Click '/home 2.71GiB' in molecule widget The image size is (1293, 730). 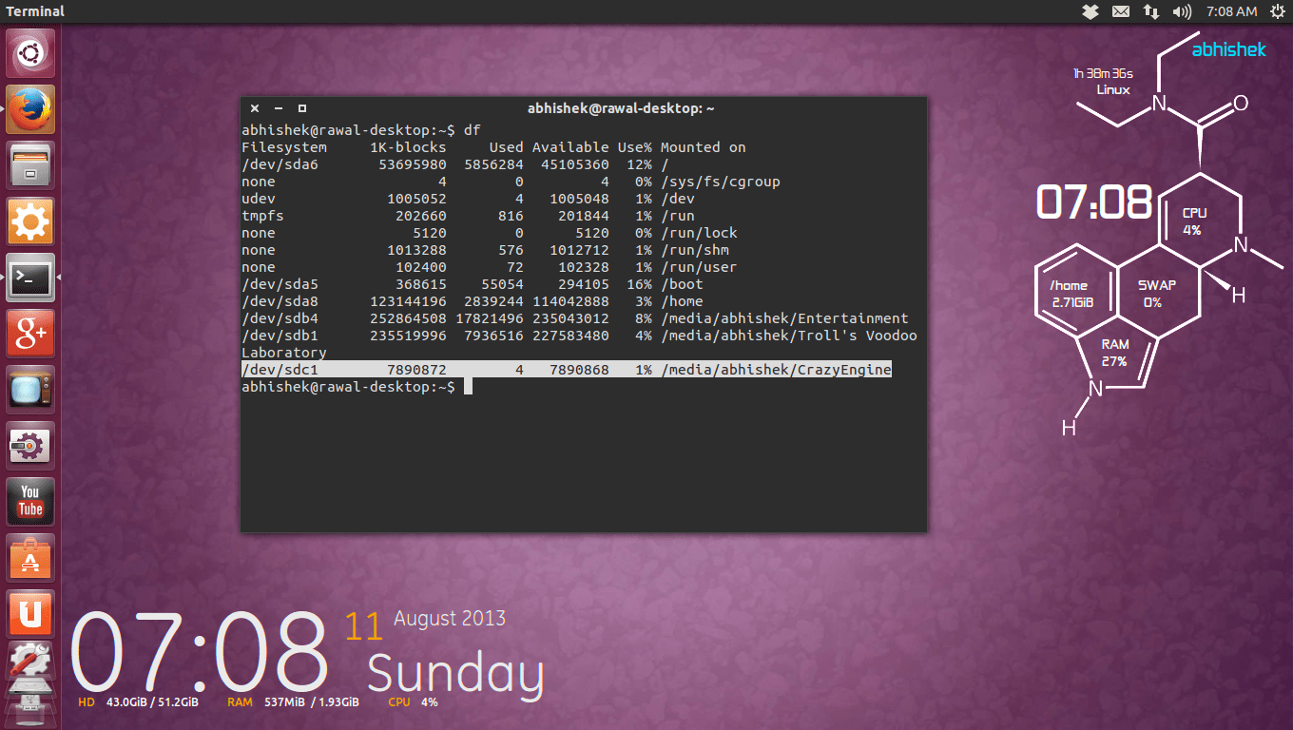1072,294
